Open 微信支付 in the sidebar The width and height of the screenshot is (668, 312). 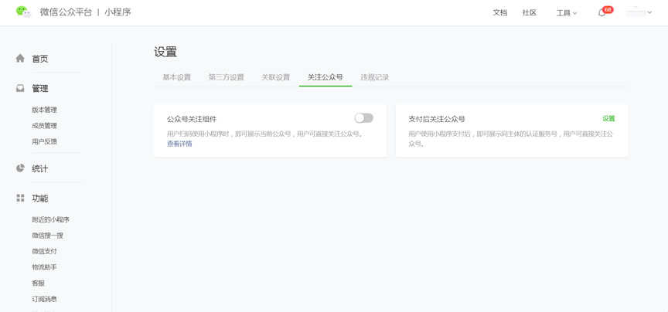pos(44,252)
